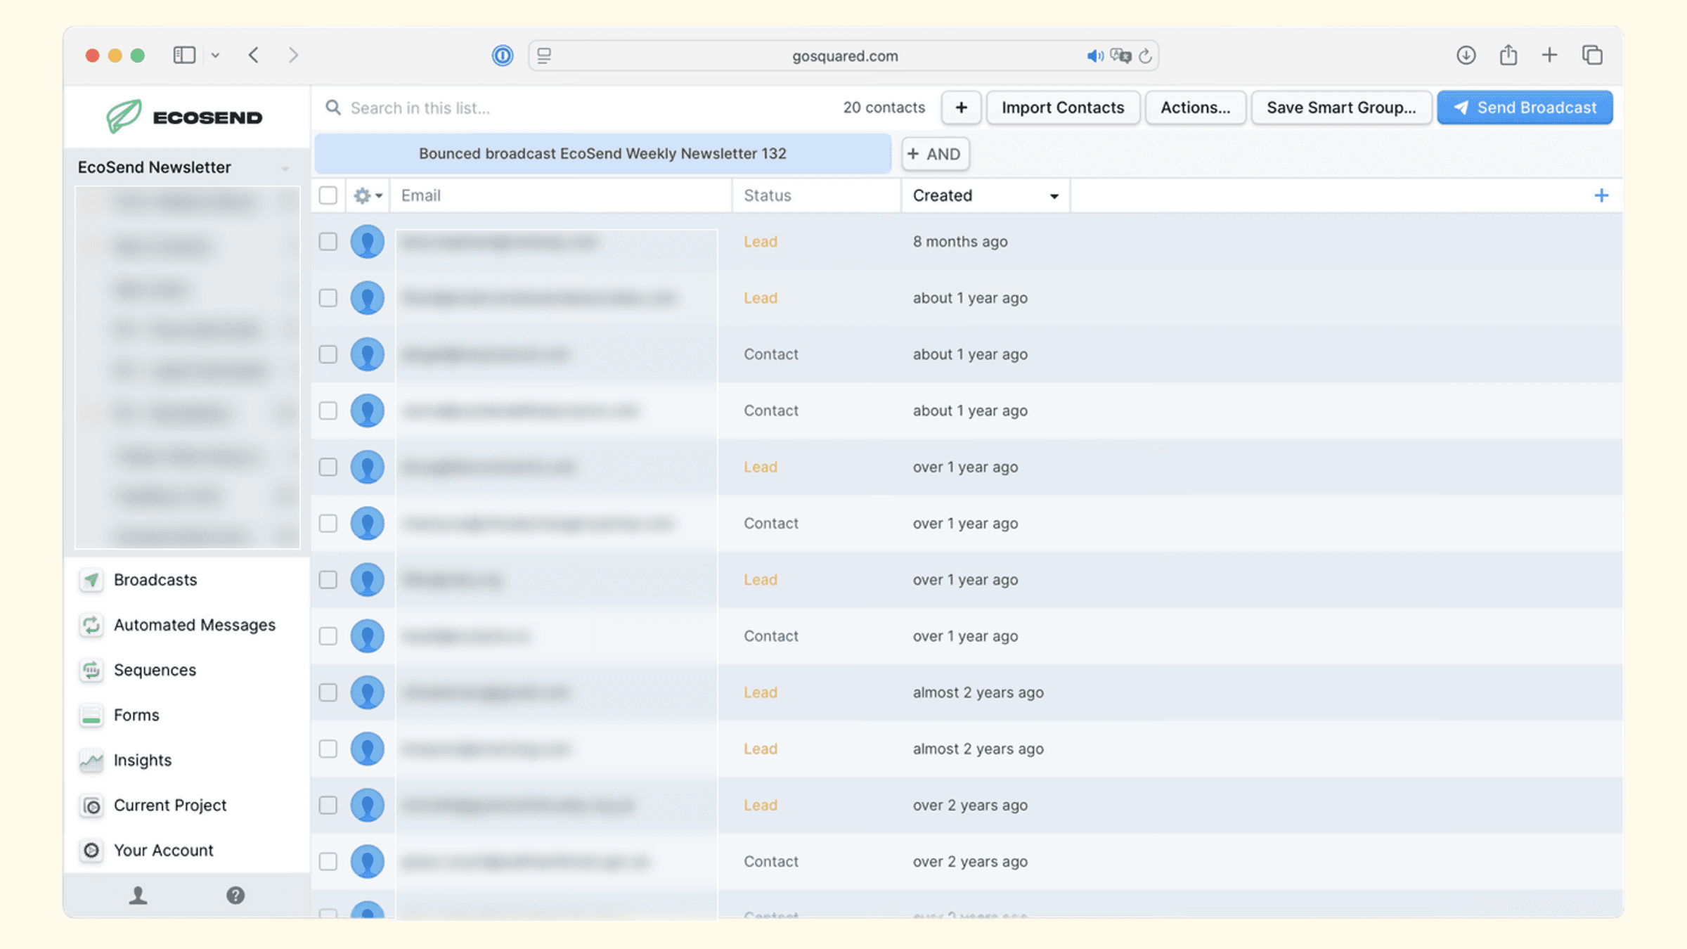
Task: Add a column with the blue plus icon
Action: pos(1601,195)
